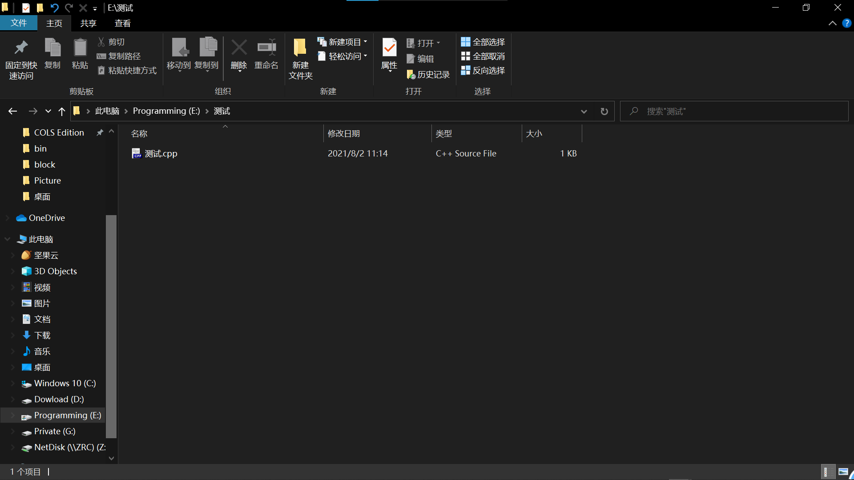
Task: Navigate to Programming (E:) in breadcrumb
Action: 166,111
